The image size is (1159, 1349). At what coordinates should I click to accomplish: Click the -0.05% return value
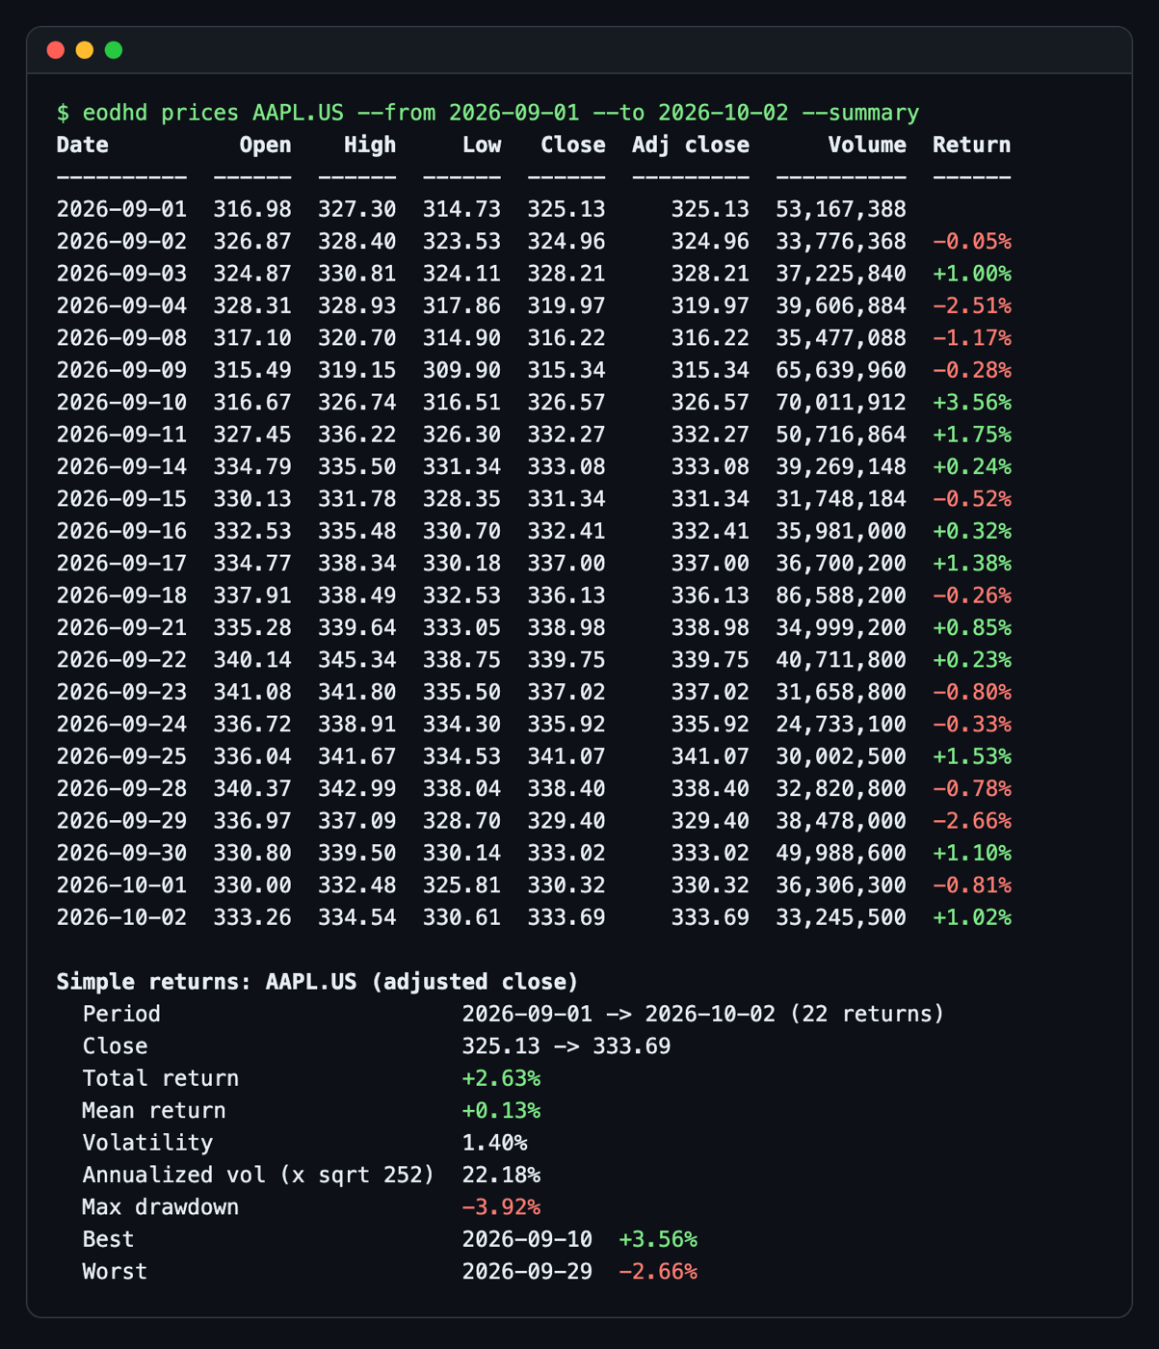point(972,241)
